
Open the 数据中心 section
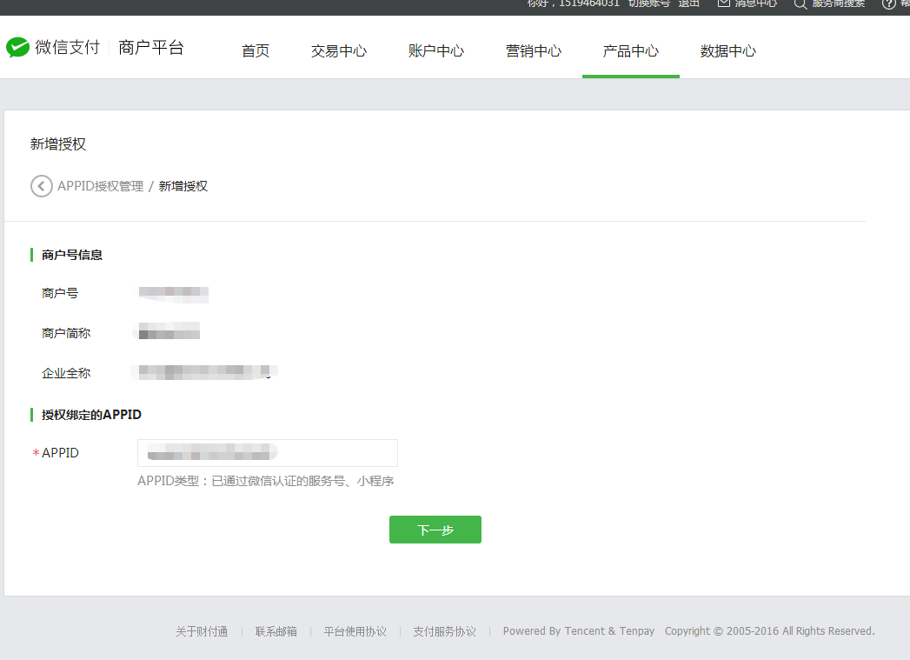(727, 50)
